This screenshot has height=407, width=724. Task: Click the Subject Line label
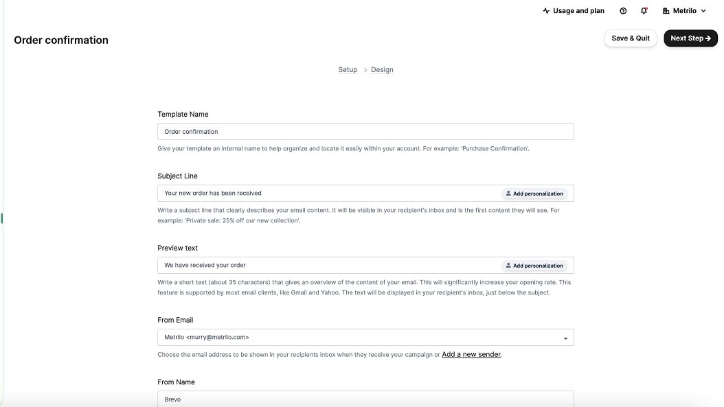click(x=177, y=176)
